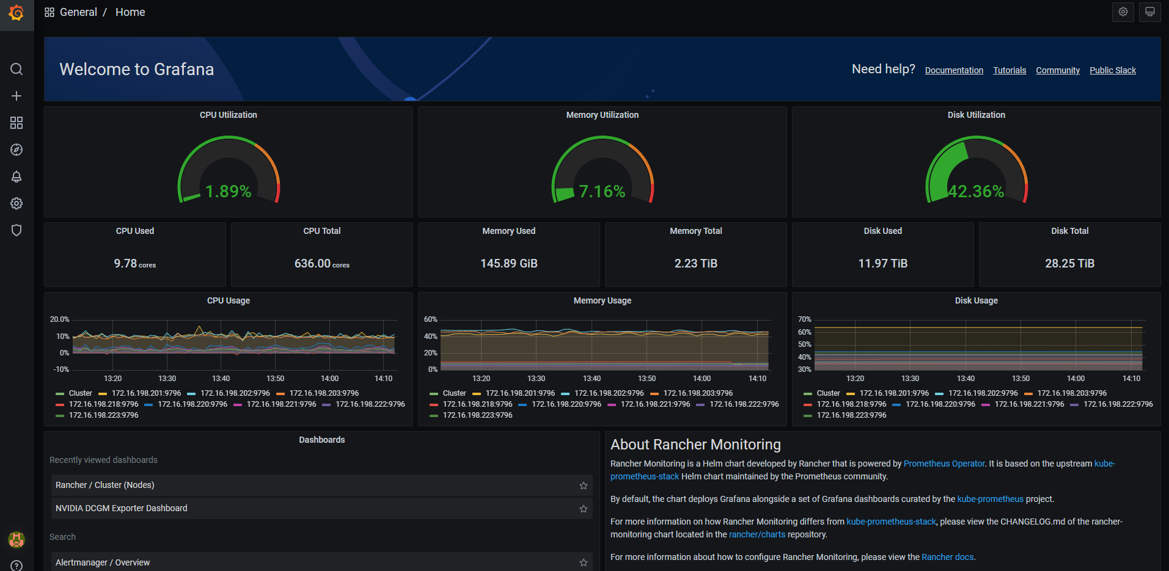Open the Public Slack link
1169x571 pixels.
tap(1113, 70)
